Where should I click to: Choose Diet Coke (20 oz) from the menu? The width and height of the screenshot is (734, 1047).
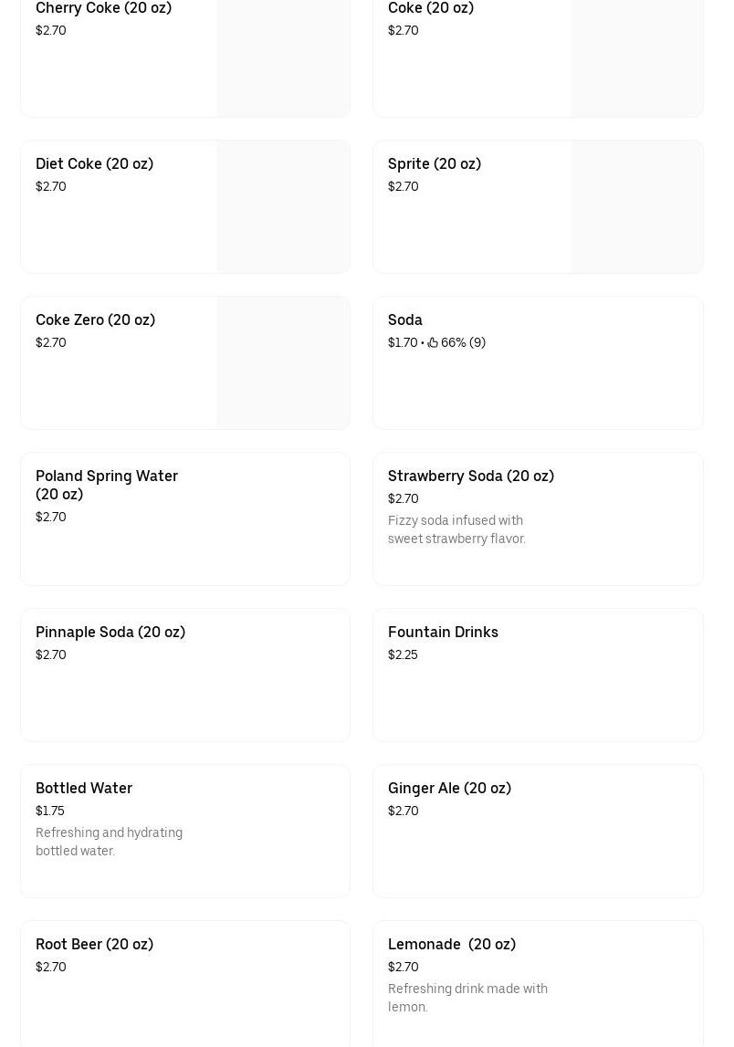(x=94, y=164)
